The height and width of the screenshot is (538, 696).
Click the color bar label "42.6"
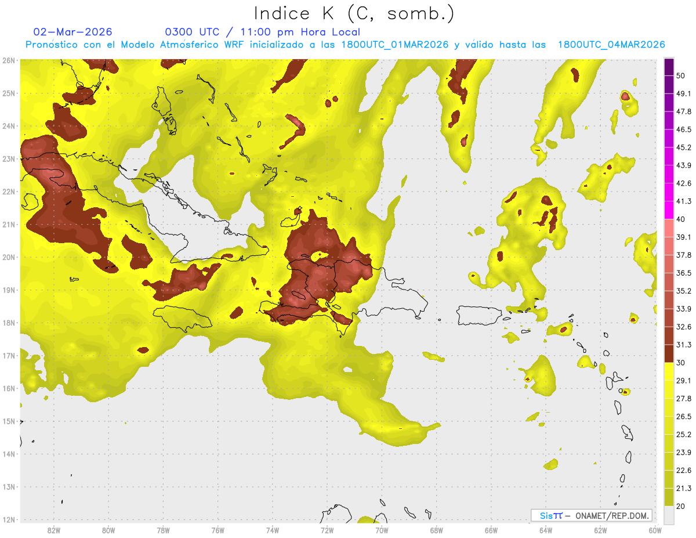(683, 183)
